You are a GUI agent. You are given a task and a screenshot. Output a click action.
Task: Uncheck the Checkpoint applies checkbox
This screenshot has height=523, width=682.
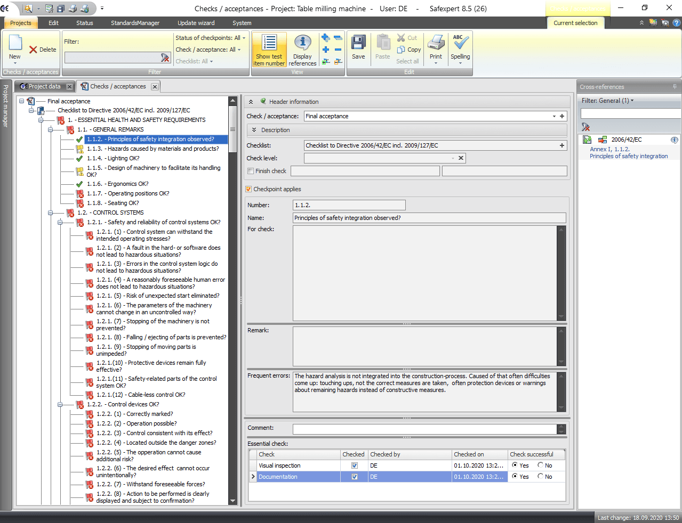[248, 189]
